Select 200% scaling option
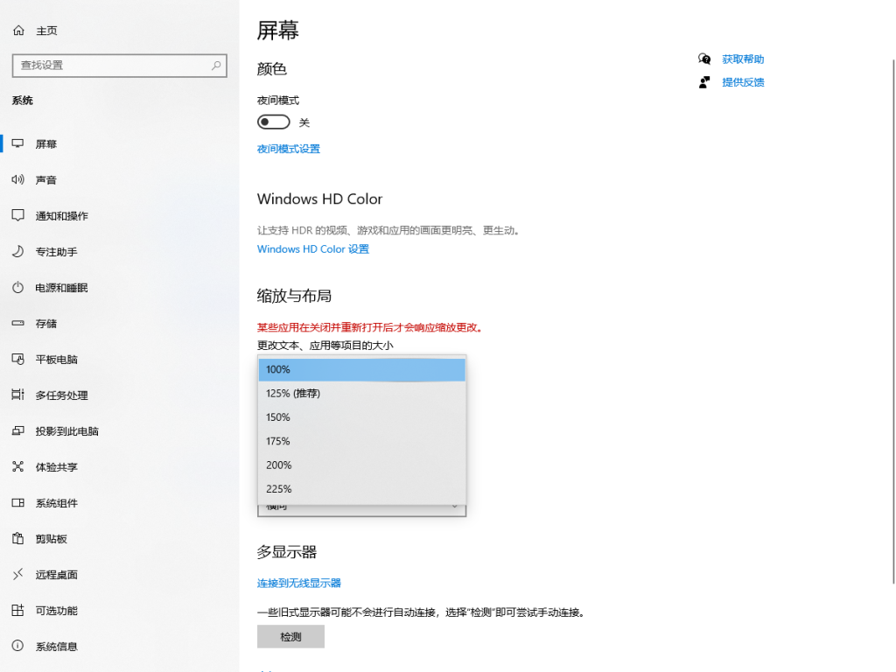The image size is (896, 672). click(361, 465)
